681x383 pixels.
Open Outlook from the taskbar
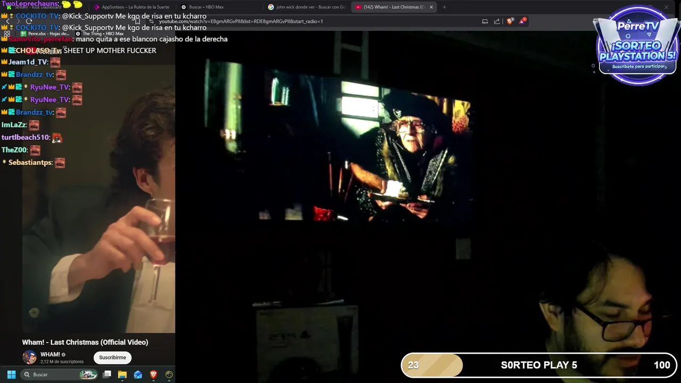click(138, 374)
